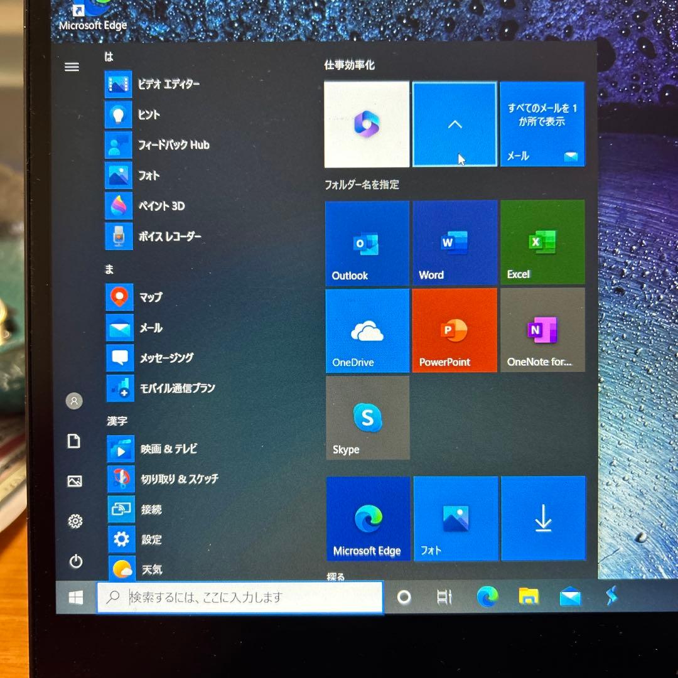Click the user account button in the sidebar
This screenshot has height=678, width=678.
pyautogui.click(x=75, y=401)
